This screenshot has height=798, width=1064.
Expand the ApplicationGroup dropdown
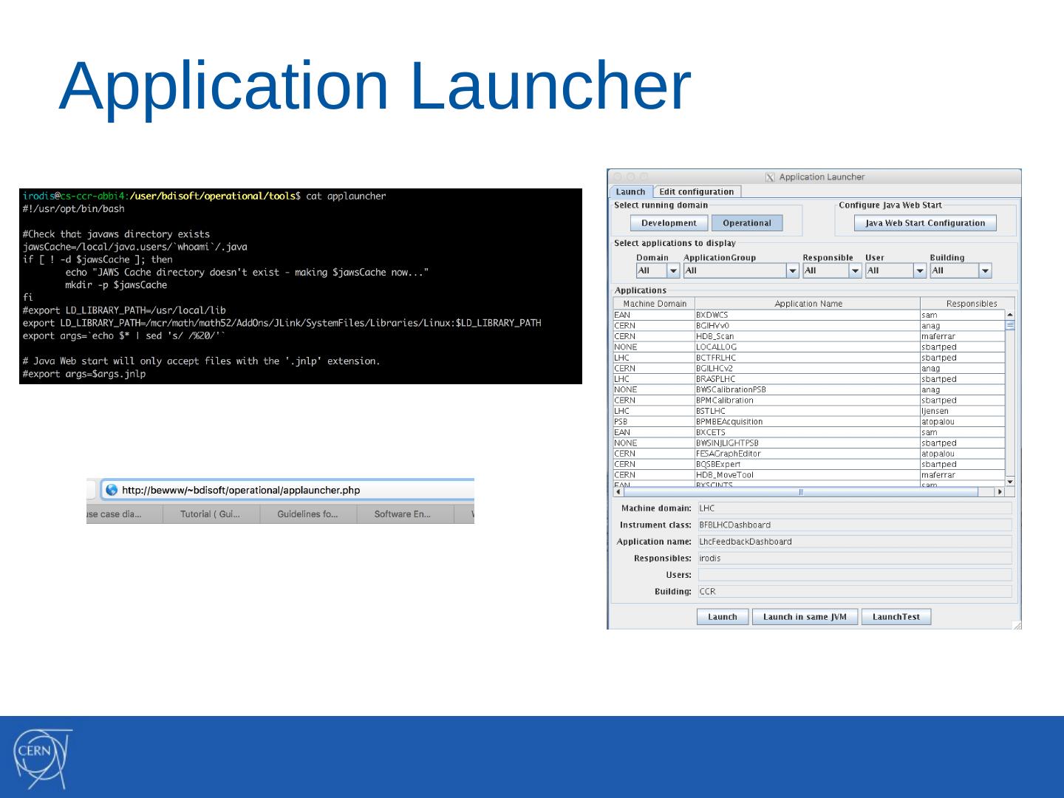[x=792, y=271]
